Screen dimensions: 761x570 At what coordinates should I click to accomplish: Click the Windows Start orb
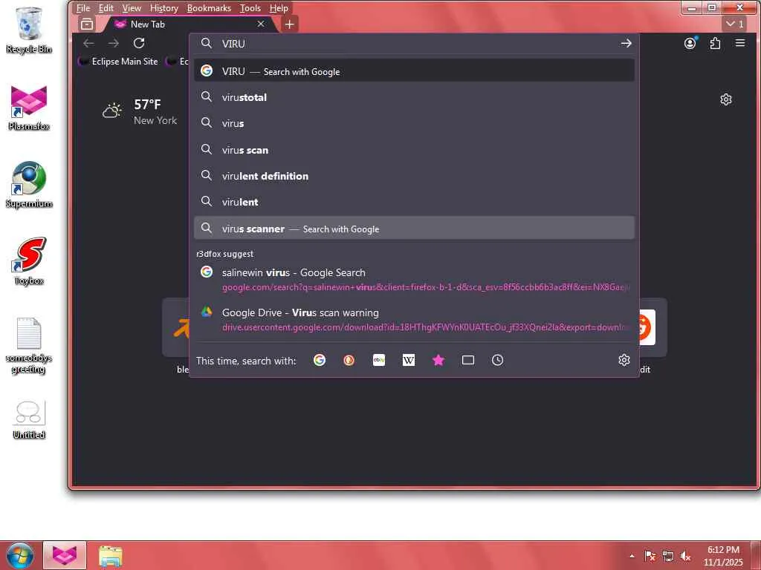point(20,555)
